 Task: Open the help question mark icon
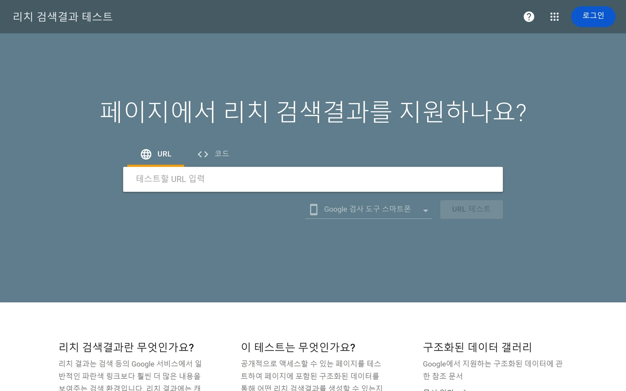[x=529, y=17]
